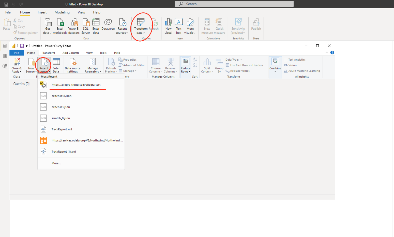Viewport: 394px width, 237px height.
Task: Sort the column ascending A to Z
Action: (195, 59)
